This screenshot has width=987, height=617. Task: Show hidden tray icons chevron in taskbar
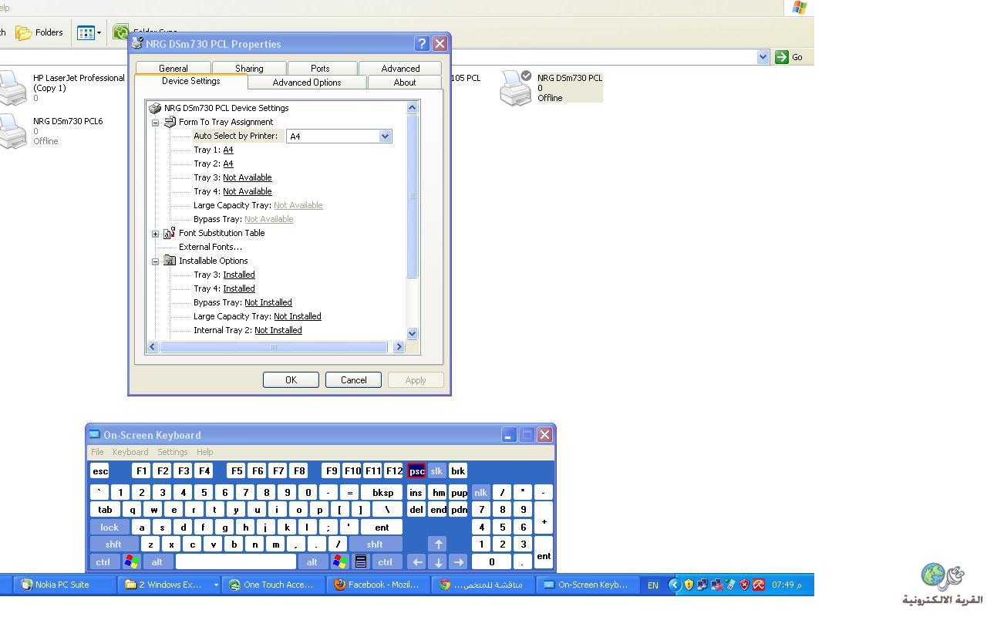tap(674, 585)
